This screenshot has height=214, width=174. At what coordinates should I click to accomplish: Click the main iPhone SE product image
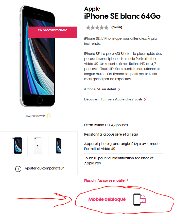[x=37, y=56]
